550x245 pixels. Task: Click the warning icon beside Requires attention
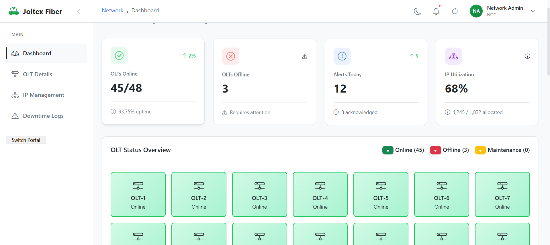click(x=225, y=112)
